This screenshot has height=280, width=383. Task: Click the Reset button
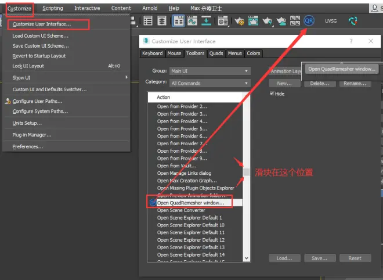[355, 259]
